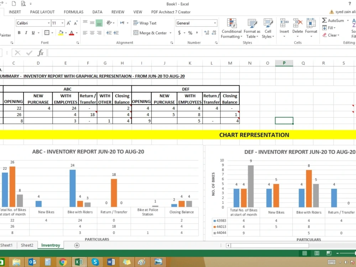
Task: Open the INSERT ribbon tab
Action: click(15, 12)
